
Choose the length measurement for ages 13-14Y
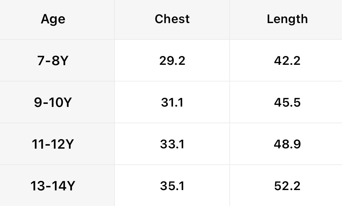287,186
